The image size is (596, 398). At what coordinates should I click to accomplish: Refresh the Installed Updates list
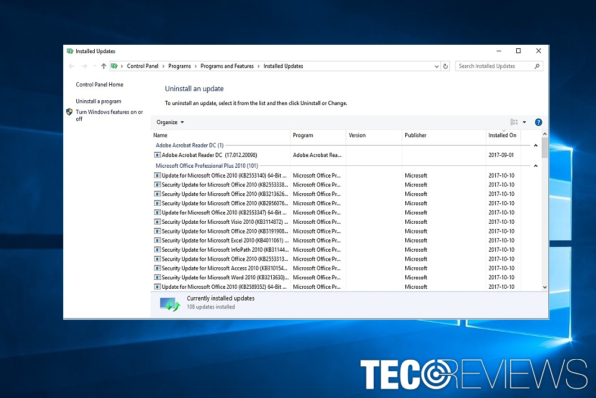[445, 66]
